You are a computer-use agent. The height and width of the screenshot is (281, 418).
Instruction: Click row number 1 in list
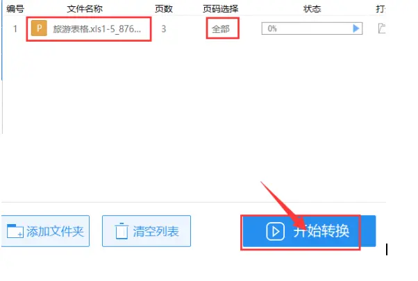pyautogui.click(x=15, y=28)
